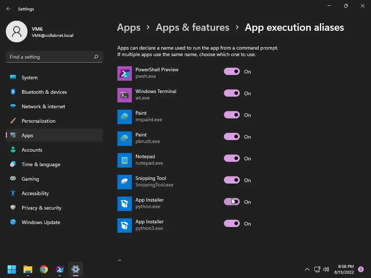Screen dimensions: 371x278
Task: Toggle off the wt.exe alias
Action: (x=232, y=93)
